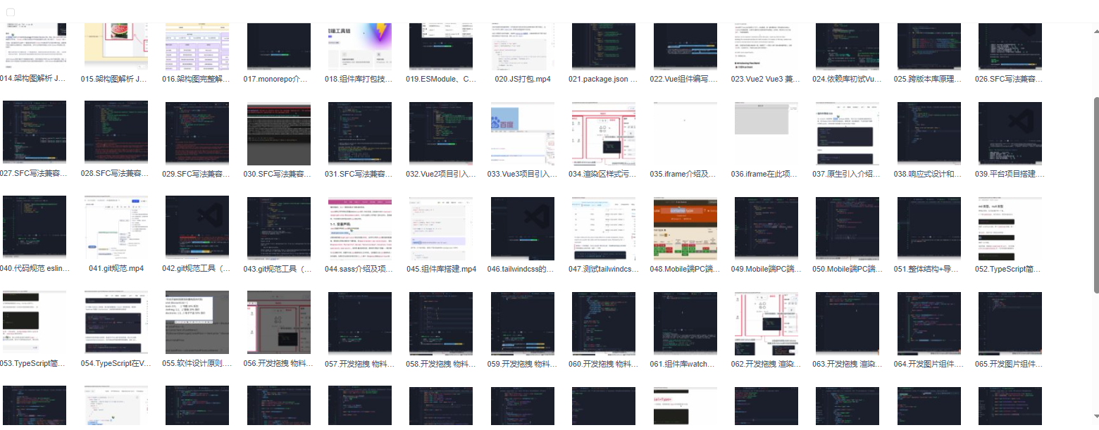
Task: Tick the select-all checkbox at top left
Action: pyautogui.click(x=11, y=12)
